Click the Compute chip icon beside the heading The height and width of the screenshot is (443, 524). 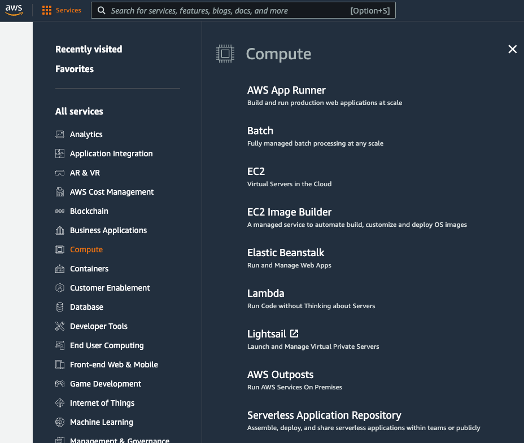(225, 53)
